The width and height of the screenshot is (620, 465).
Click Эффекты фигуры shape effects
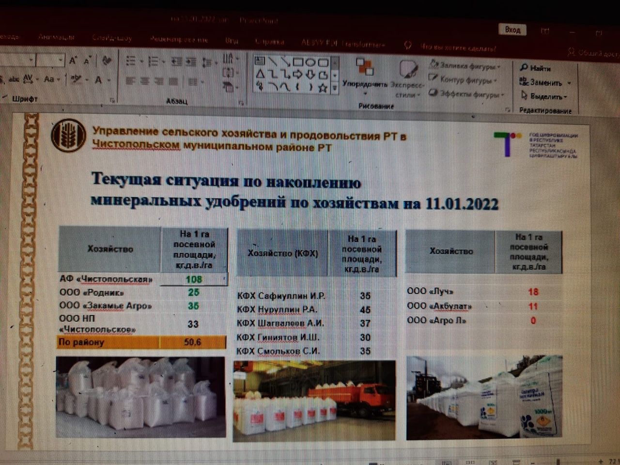pyautogui.click(x=466, y=93)
